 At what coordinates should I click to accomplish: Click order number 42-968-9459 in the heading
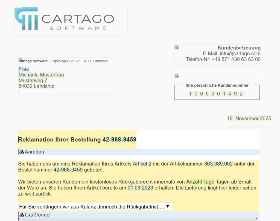(x=119, y=139)
